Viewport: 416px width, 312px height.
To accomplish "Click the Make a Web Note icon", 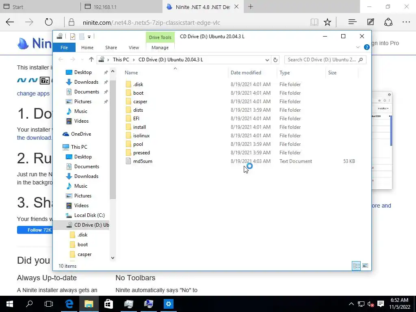I will click(x=370, y=22).
